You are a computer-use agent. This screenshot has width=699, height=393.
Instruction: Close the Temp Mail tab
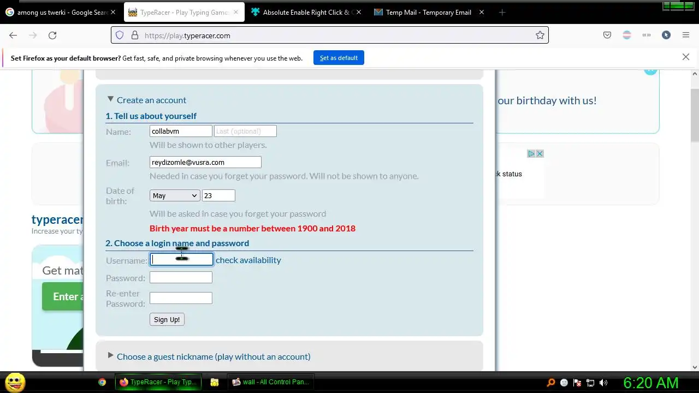pos(481,12)
